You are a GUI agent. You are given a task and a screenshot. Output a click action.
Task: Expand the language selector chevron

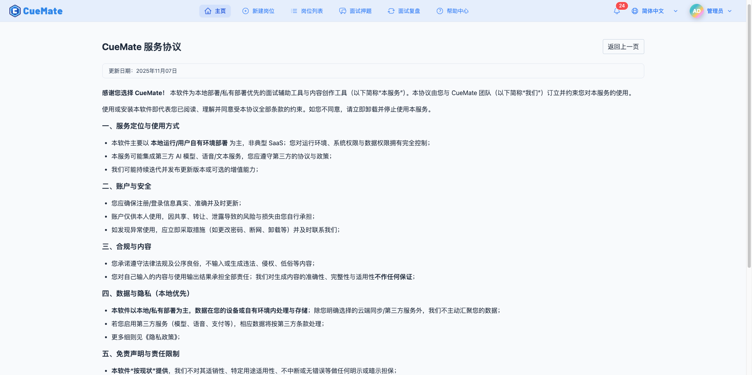675,11
